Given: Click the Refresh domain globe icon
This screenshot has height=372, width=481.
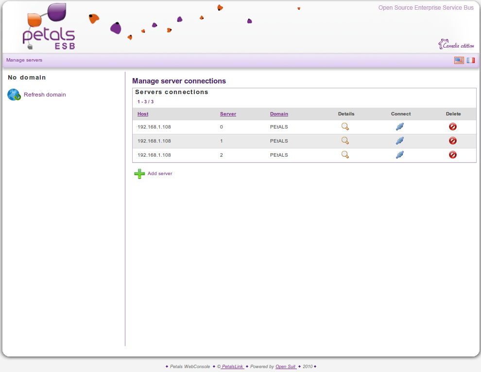Looking at the screenshot, I should tap(14, 95).
